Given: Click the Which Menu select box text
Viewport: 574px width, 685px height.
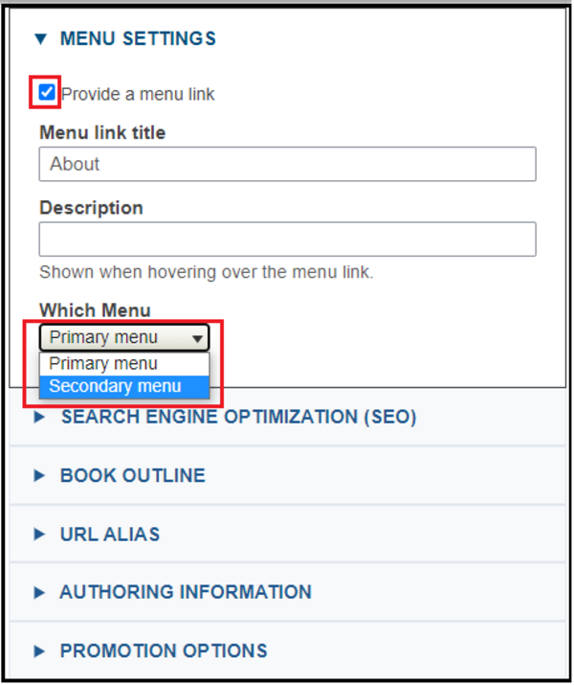Looking at the screenshot, I should point(103,338).
